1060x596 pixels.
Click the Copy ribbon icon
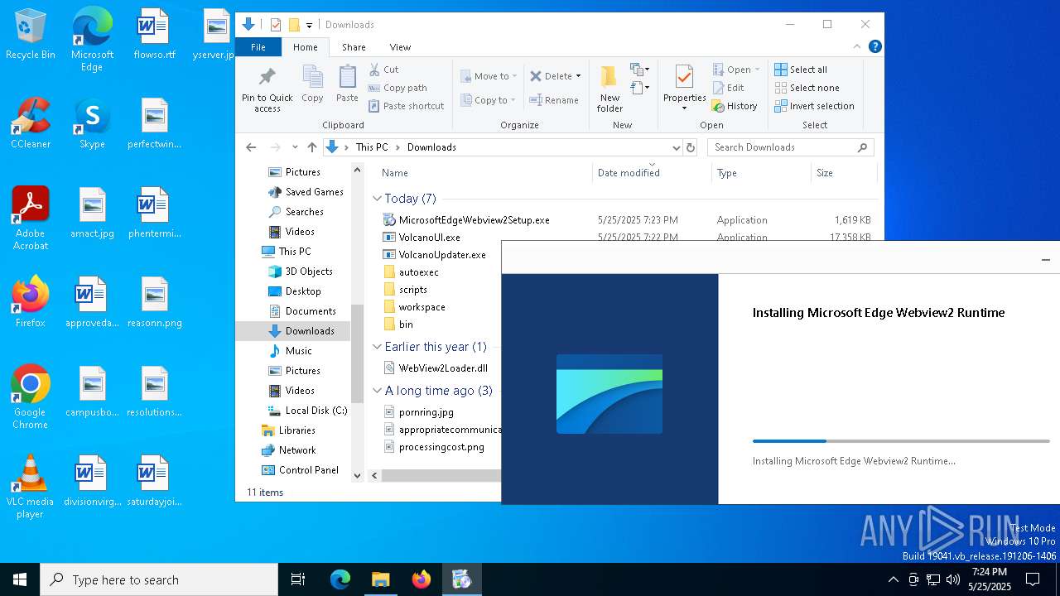(x=312, y=84)
